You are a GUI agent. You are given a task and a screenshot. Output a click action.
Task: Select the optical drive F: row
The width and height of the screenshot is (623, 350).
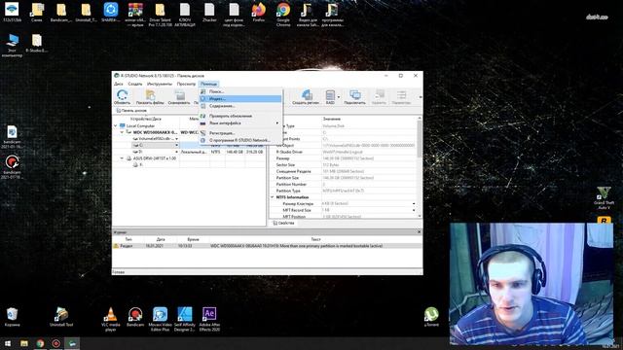[x=189, y=164]
